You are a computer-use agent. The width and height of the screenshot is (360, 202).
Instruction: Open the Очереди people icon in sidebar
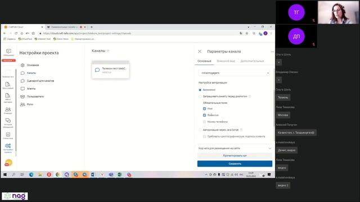(x=8, y=111)
